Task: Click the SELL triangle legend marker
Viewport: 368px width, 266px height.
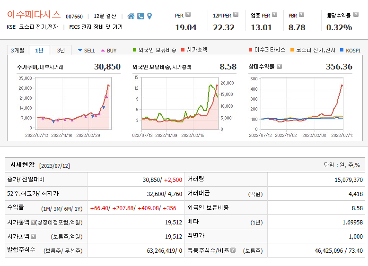Action: tap(80, 51)
